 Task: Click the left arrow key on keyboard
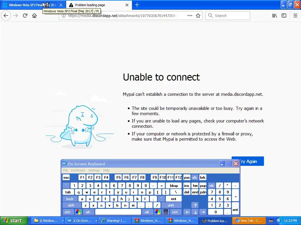(x=187, y=212)
